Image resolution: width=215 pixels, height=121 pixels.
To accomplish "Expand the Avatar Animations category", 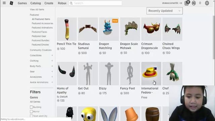I will pos(52,82).
